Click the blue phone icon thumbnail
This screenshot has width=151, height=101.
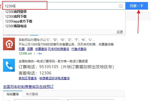[9, 65]
